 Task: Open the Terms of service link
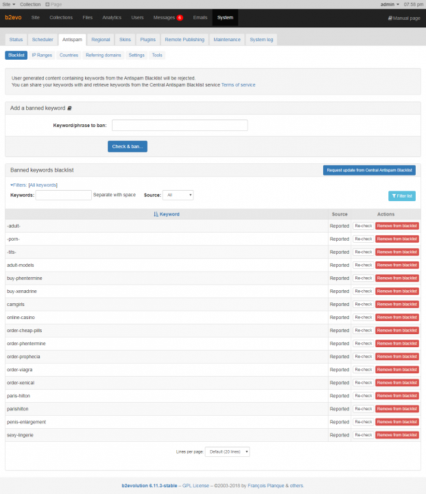point(238,85)
